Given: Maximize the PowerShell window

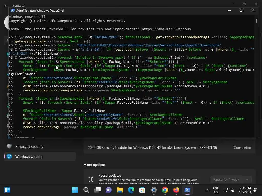Looking at the screenshot, I should (241, 10).
